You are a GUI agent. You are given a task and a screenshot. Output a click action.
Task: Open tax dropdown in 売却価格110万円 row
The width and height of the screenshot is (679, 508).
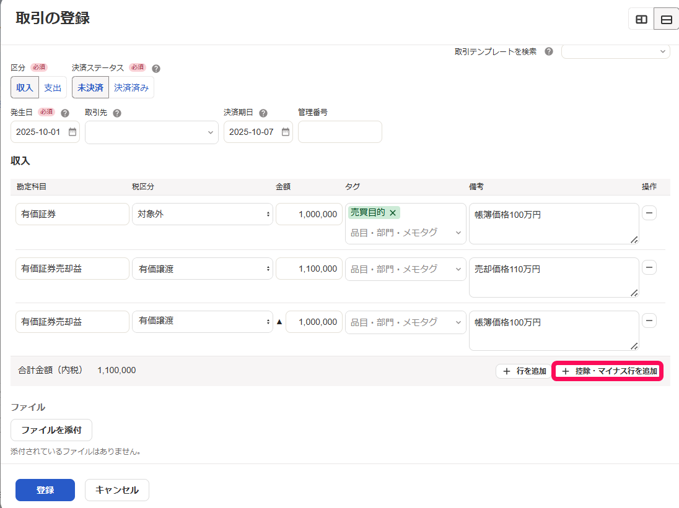[202, 269]
